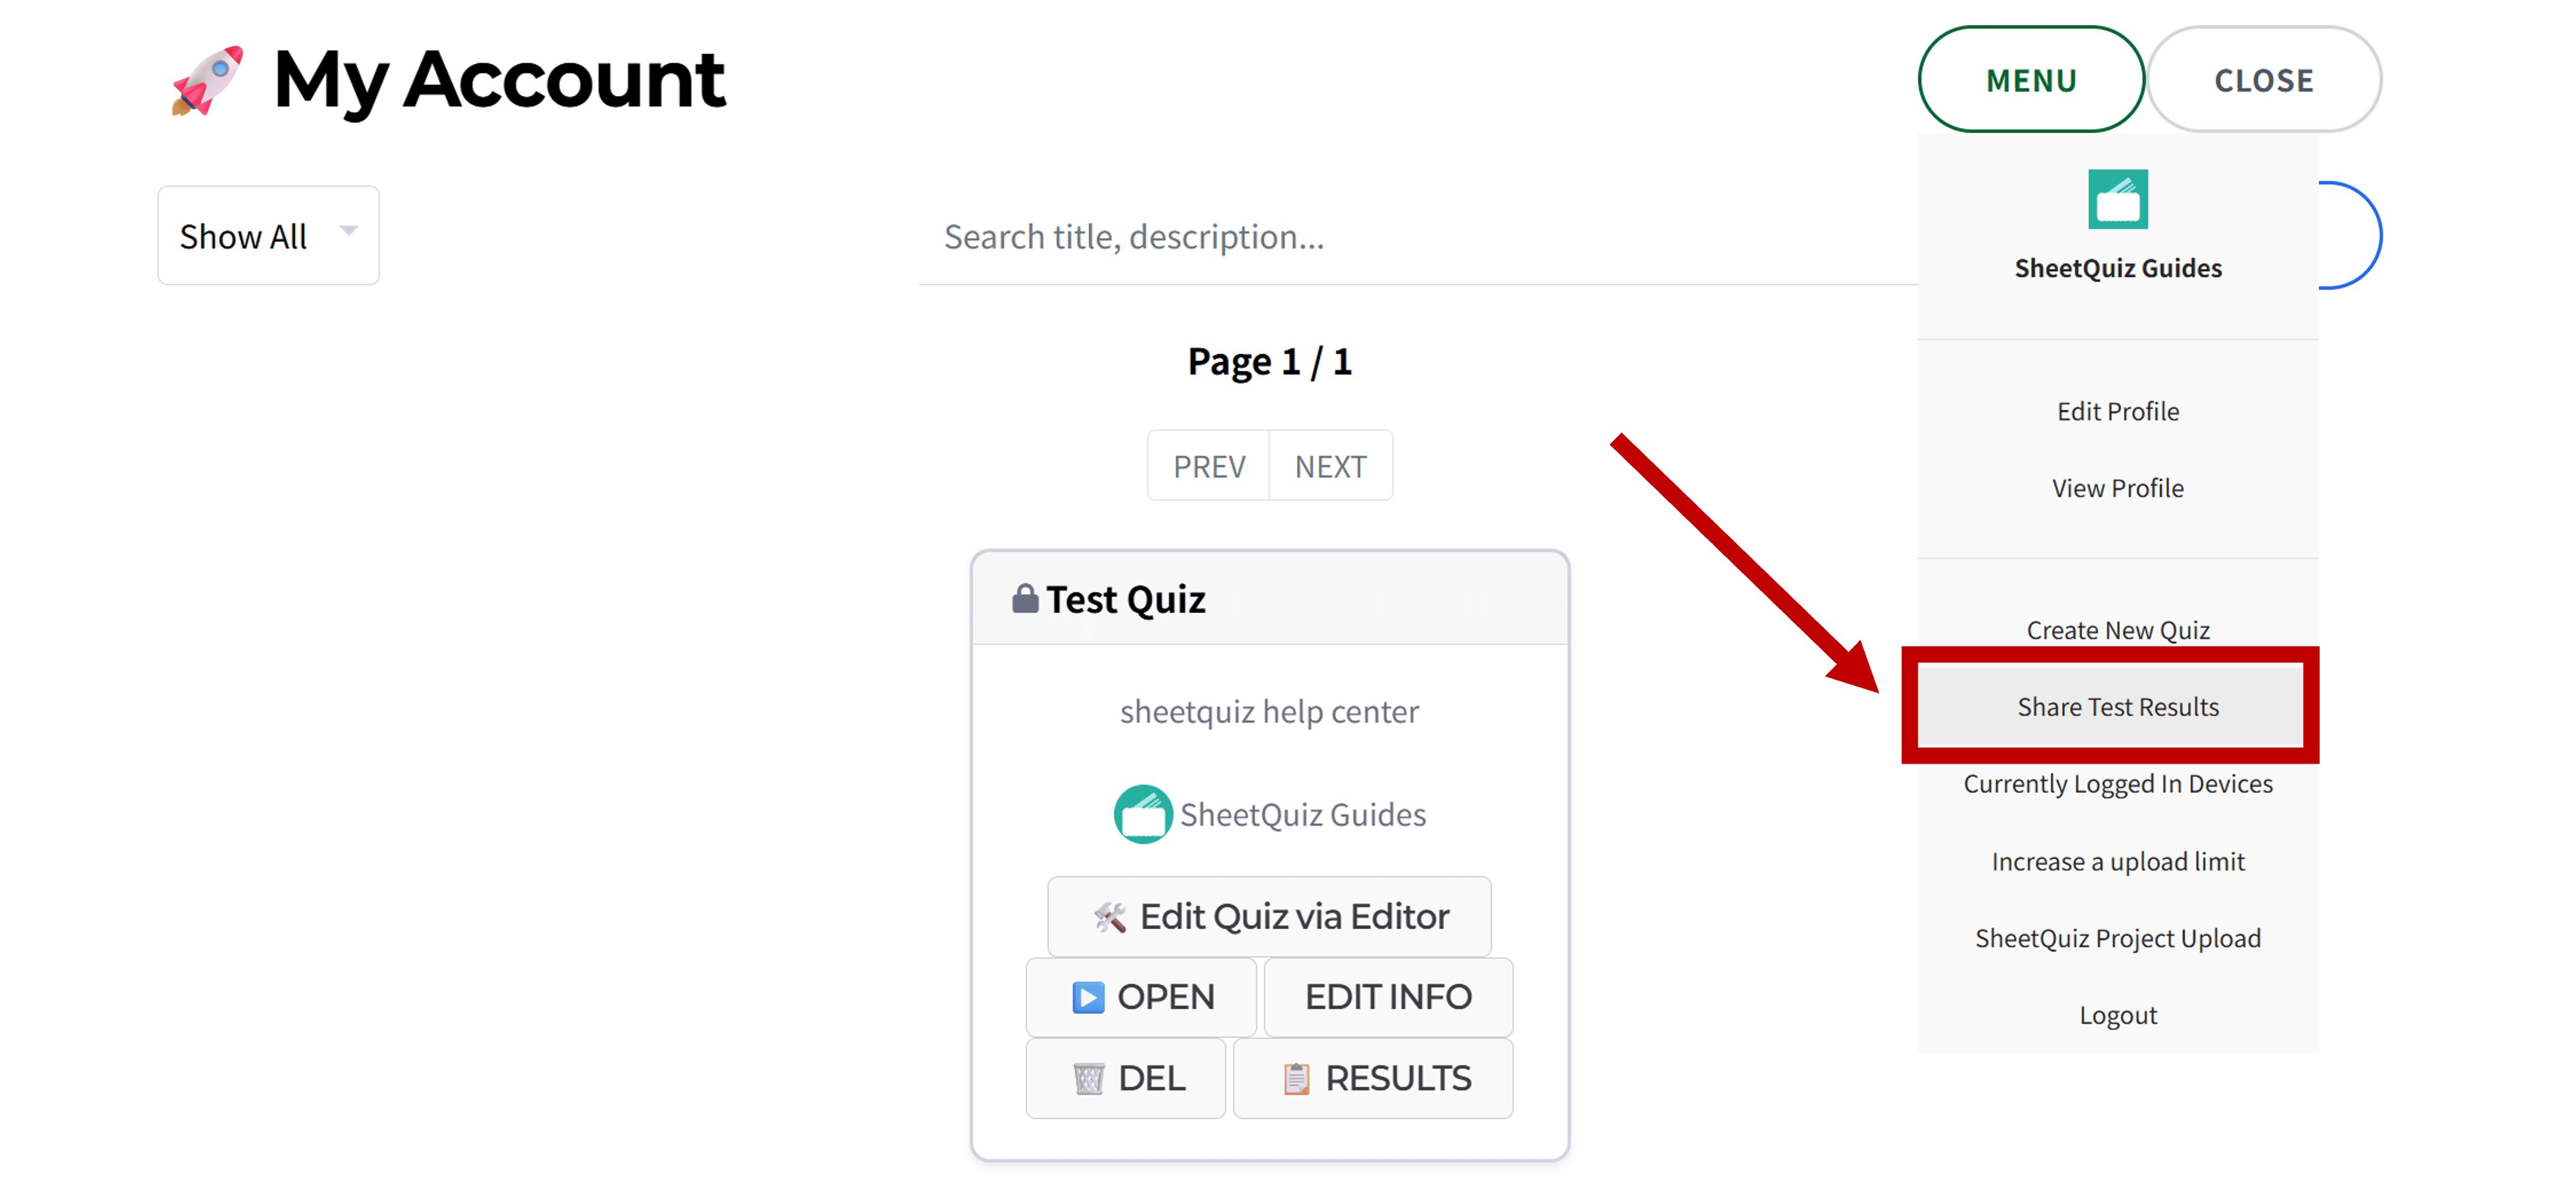The width and height of the screenshot is (2576, 1204).
Task: Open Currently Logged In Devices
Action: coord(2117,784)
